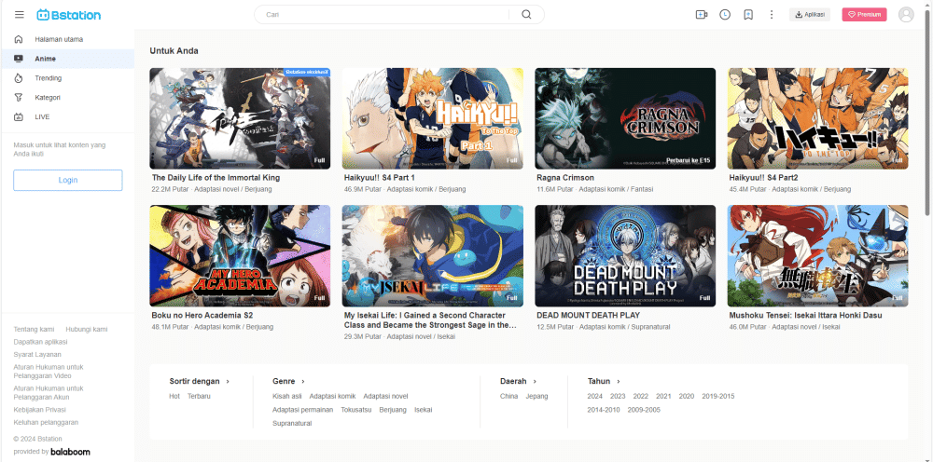Filter by Jepang region
The height and width of the screenshot is (462, 933).
(x=536, y=396)
